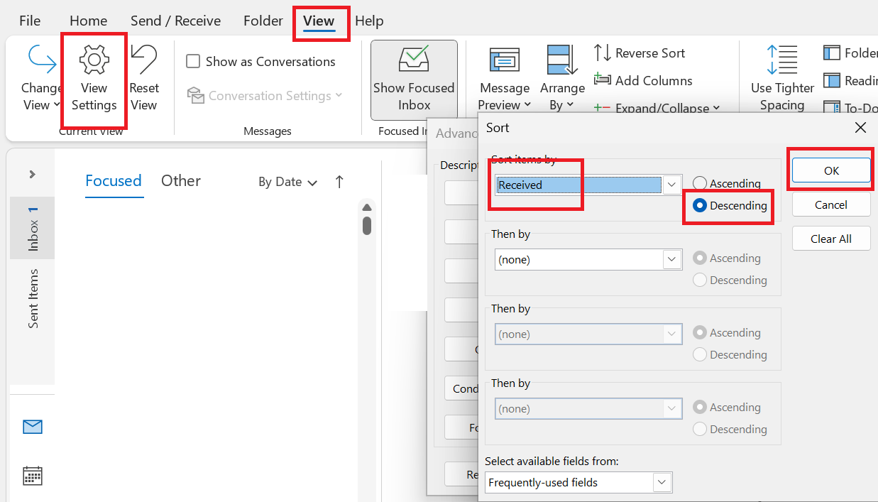The width and height of the screenshot is (878, 502).
Task: Click the Reset View icon
Action: point(143,60)
